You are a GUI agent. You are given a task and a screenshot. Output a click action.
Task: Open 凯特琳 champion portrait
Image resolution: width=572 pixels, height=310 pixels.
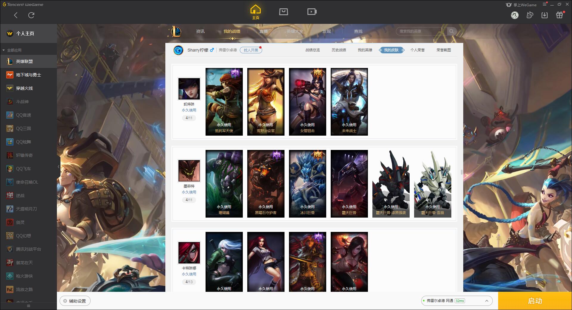point(189,89)
